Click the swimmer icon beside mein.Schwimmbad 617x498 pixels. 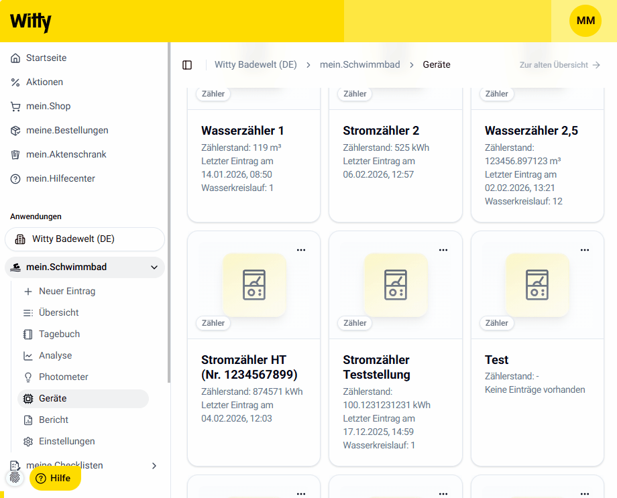[x=15, y=267]
